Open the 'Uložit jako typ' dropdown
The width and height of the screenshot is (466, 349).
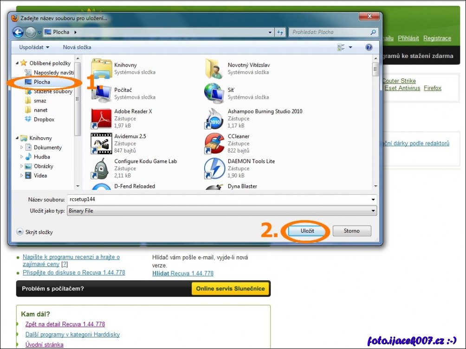221,211
